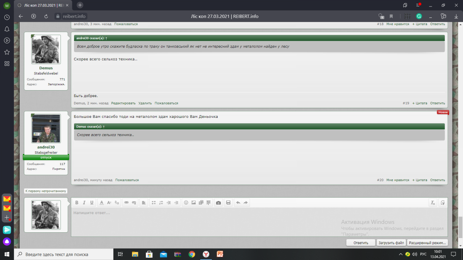Click camera upload icon in editor
463x260 pixels.
pyautogui.click(x=218, y=203)
